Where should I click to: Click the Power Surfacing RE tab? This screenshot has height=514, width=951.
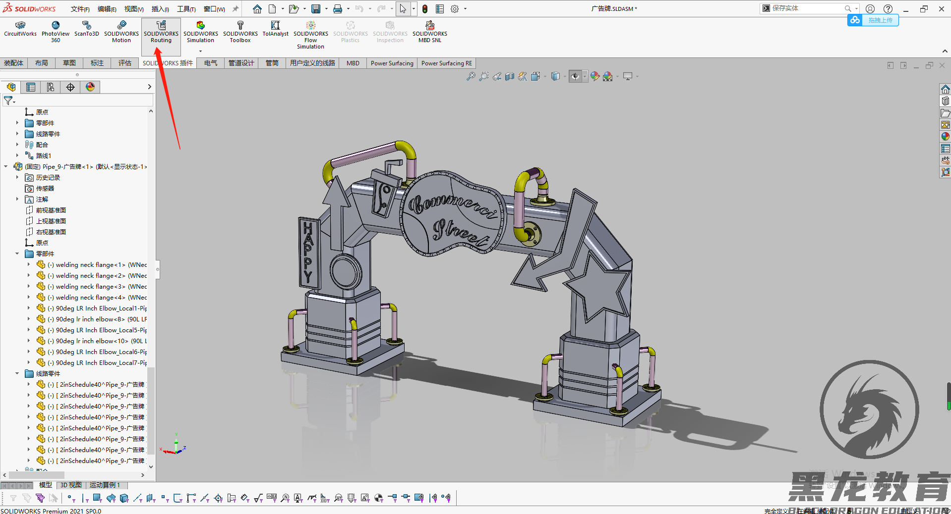tap(446, 63)
